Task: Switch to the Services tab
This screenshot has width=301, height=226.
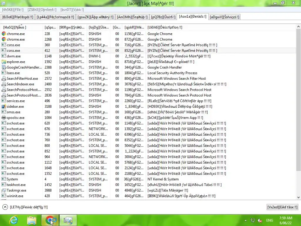Action: (x=224, y=17)
